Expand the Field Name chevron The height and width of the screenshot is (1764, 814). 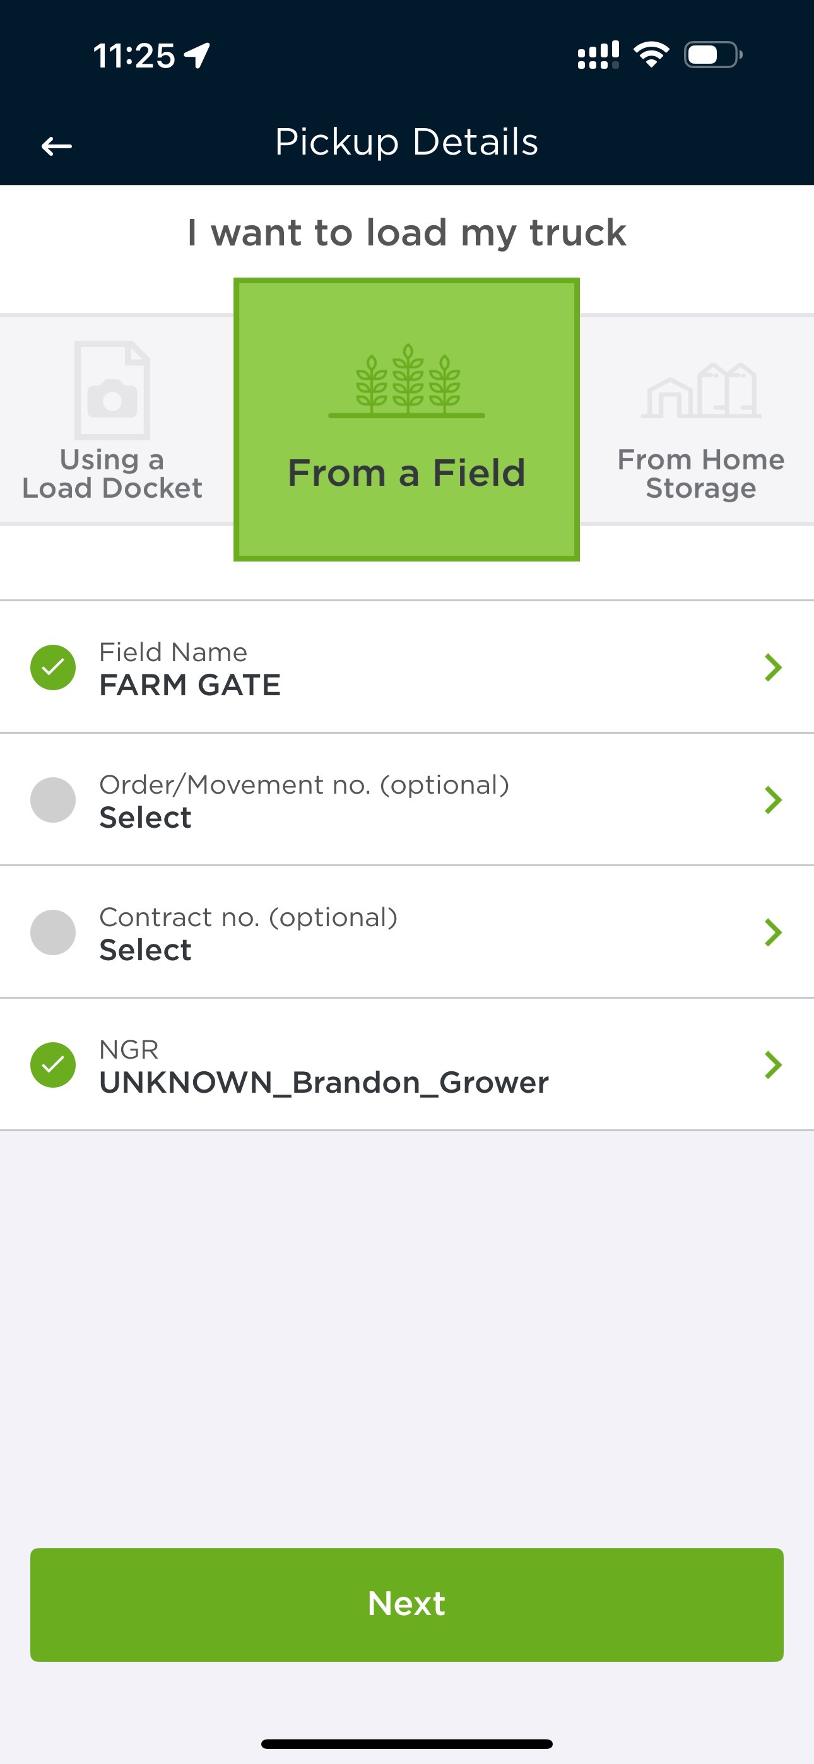click(773, 667)
